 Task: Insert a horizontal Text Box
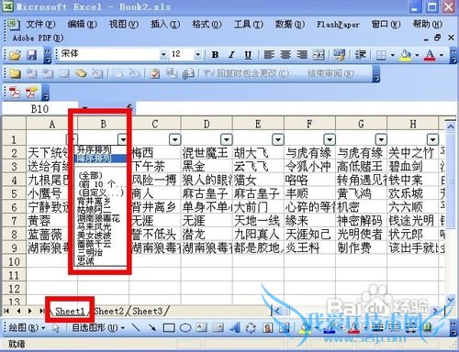[202, 327]
